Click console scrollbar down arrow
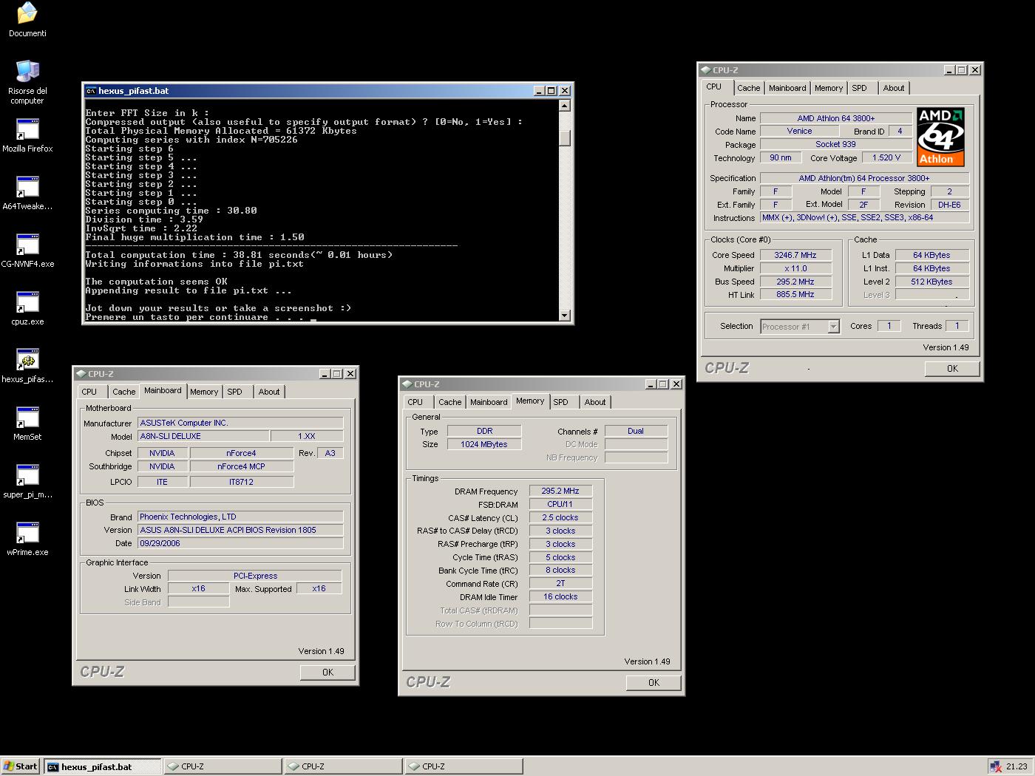This screenshot has height=776, width=1035. 565,316
